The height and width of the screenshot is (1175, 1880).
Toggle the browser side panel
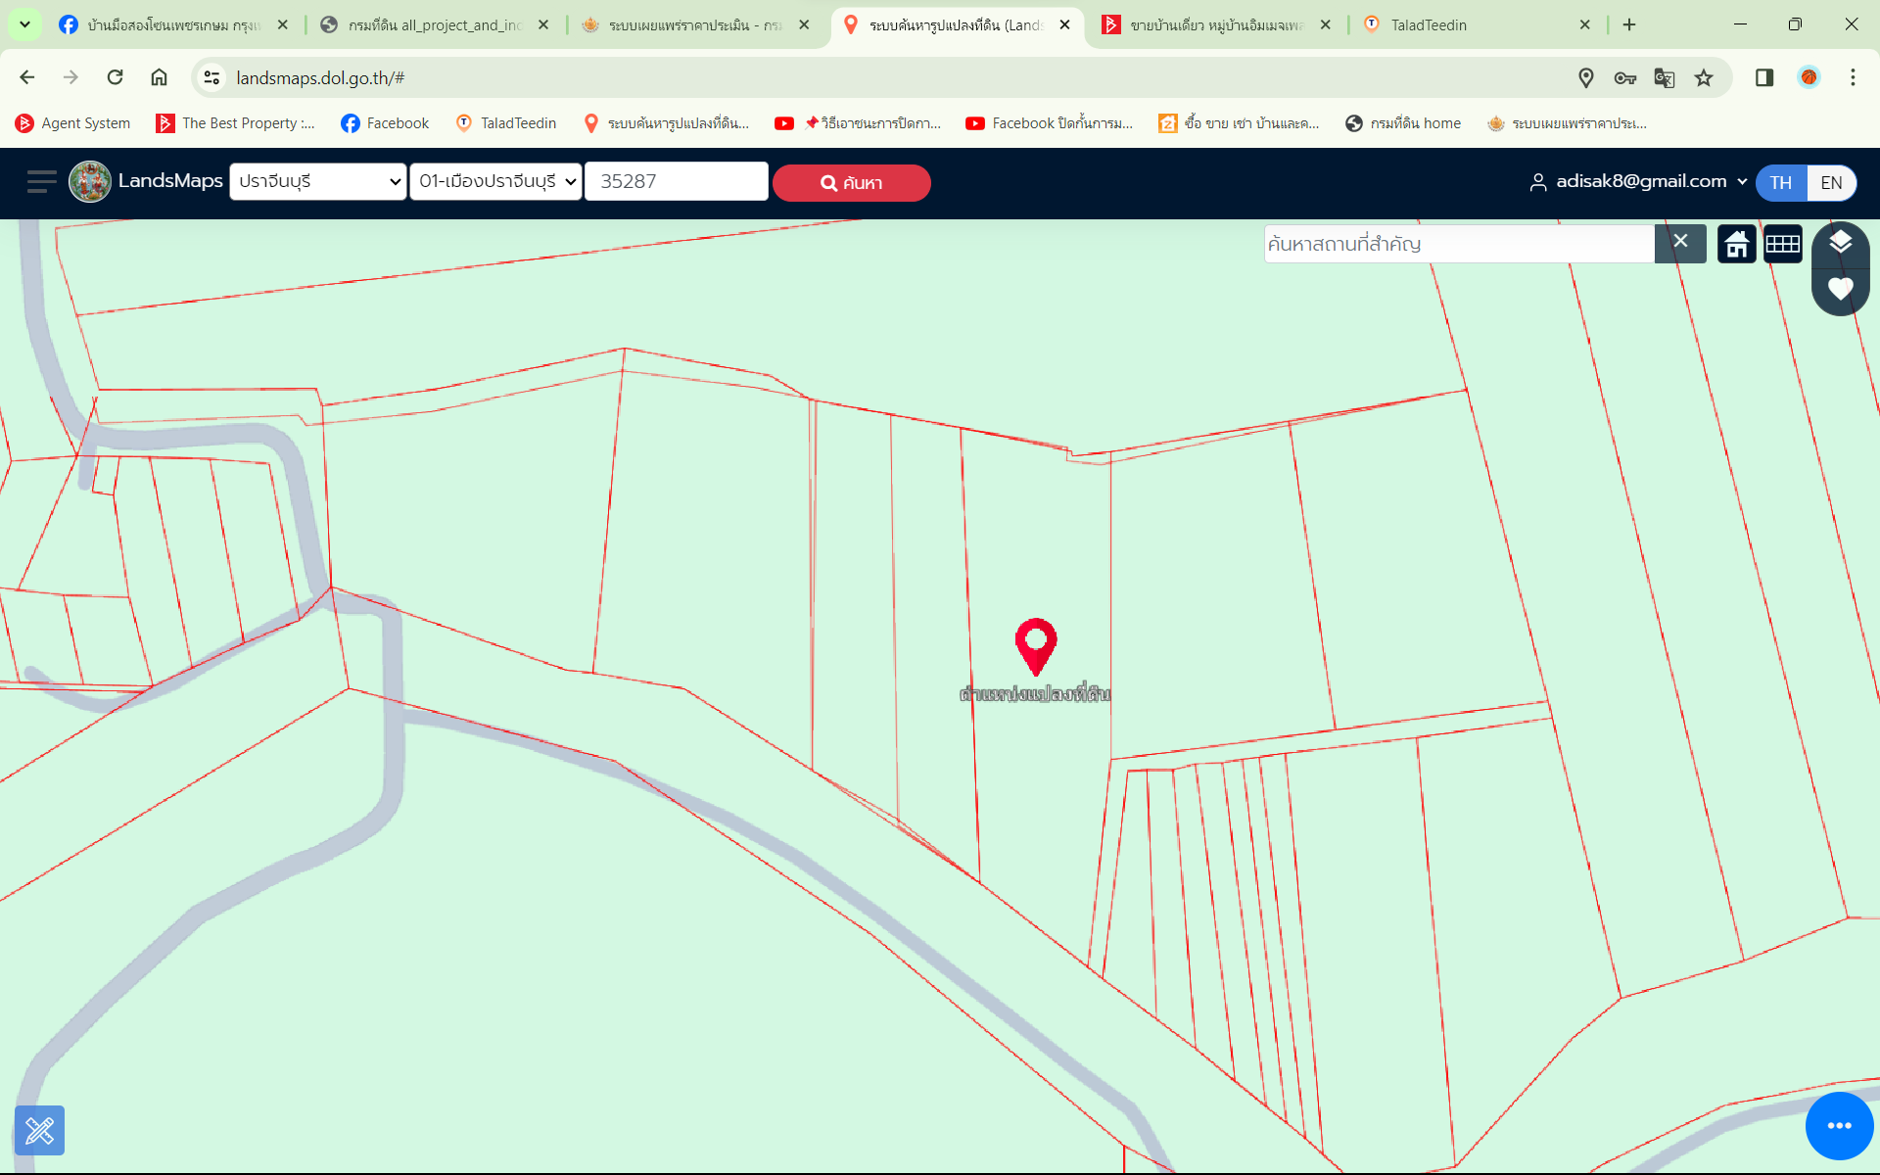pyautogui.click(x=1764, y=77)
